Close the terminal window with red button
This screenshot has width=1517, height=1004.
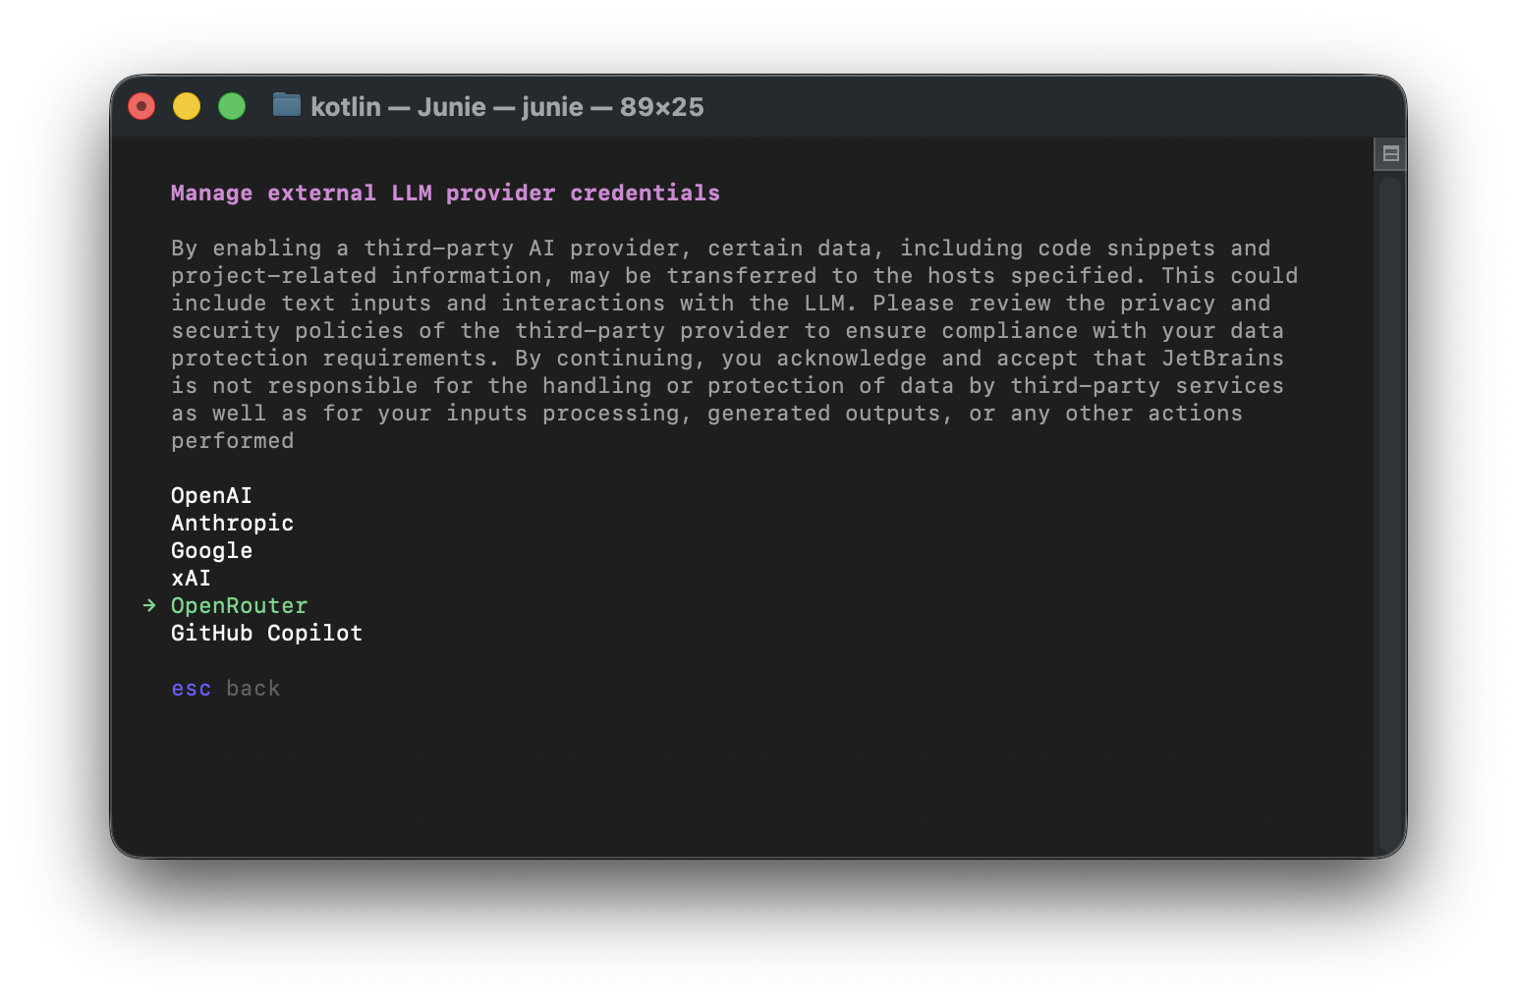[x=141, y=106]
